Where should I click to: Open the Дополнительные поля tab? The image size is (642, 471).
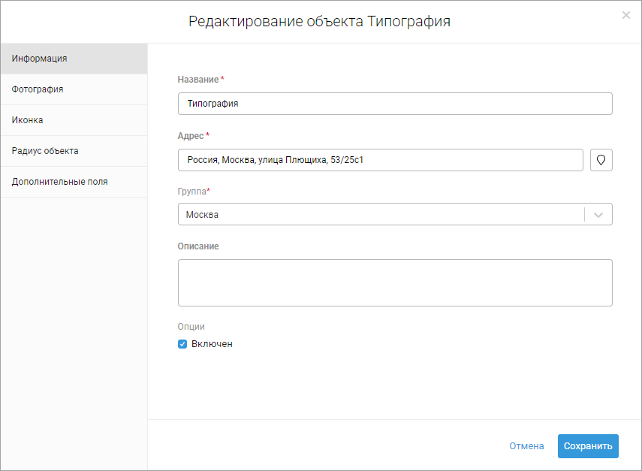(74, 182)
